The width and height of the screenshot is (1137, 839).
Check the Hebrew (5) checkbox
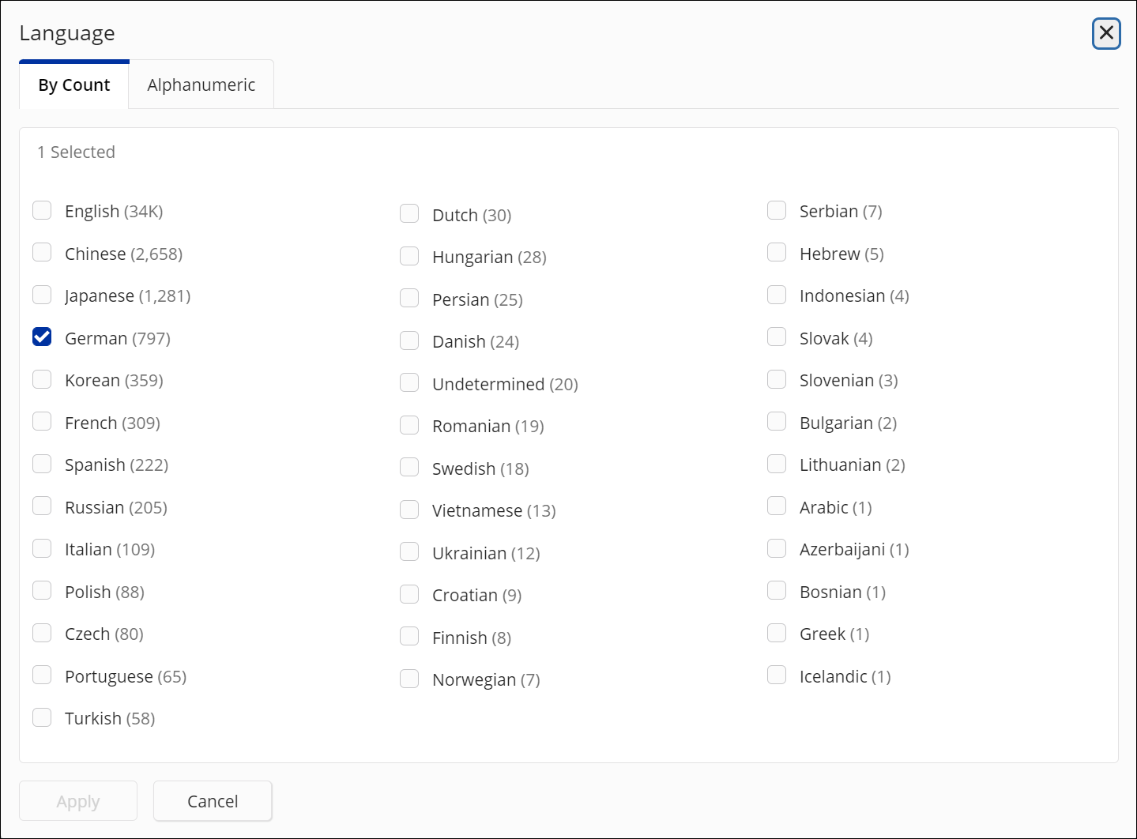[777, 253]
